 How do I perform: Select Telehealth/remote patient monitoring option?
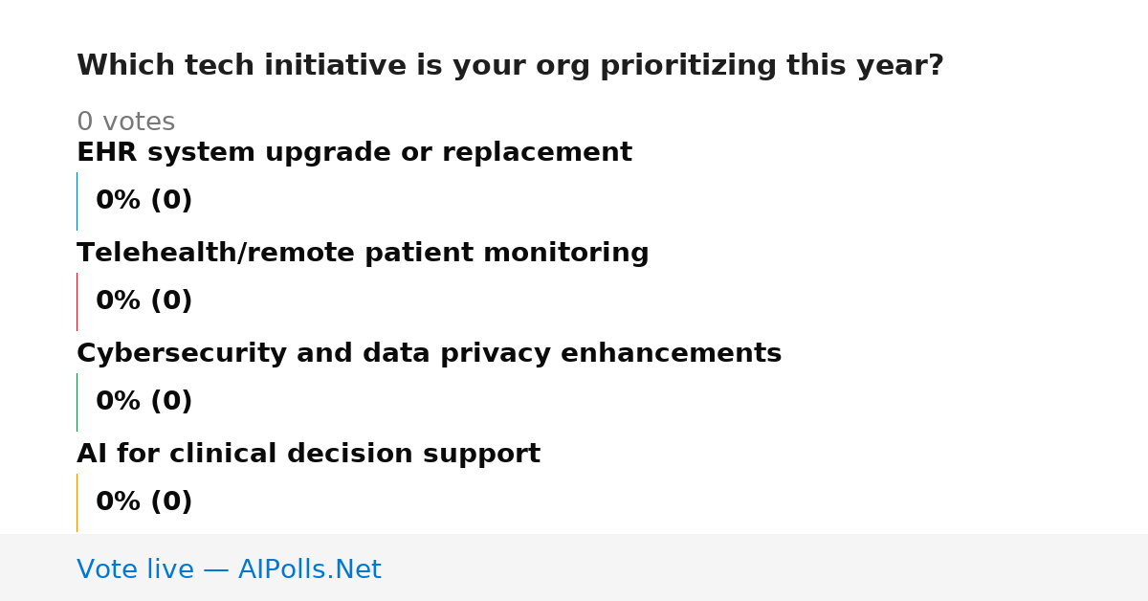pyautogui.click(x=363, y=254)
